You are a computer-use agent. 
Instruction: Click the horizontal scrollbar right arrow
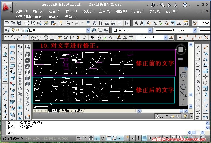click(186, 111)
